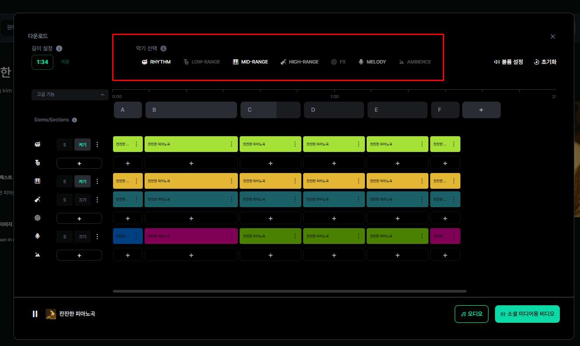Toggle the 켜기 switch on rhythm track
This screenshot has height=346, width=580.
coord(82,145)
